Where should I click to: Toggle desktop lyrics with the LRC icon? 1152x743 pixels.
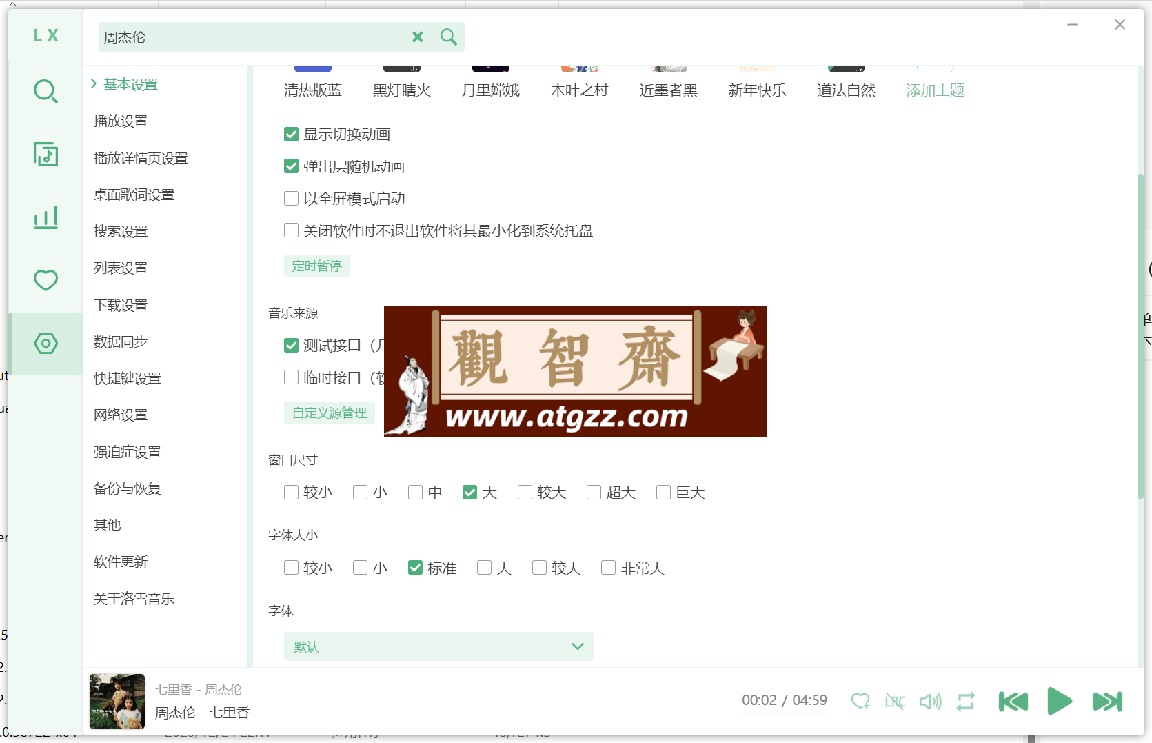click(895, 702)
